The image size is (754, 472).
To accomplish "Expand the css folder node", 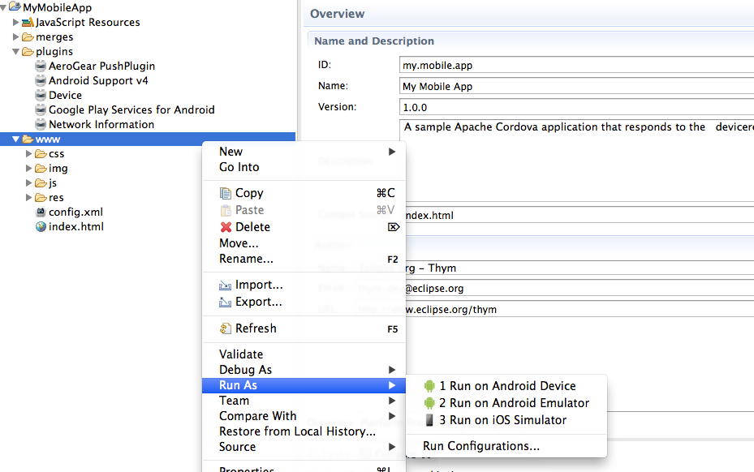I will click(29, 154).
